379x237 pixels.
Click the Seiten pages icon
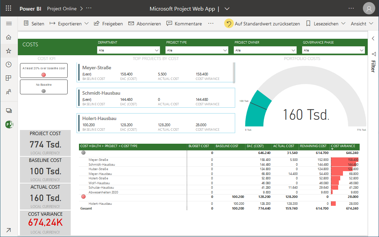pos(26,23)
